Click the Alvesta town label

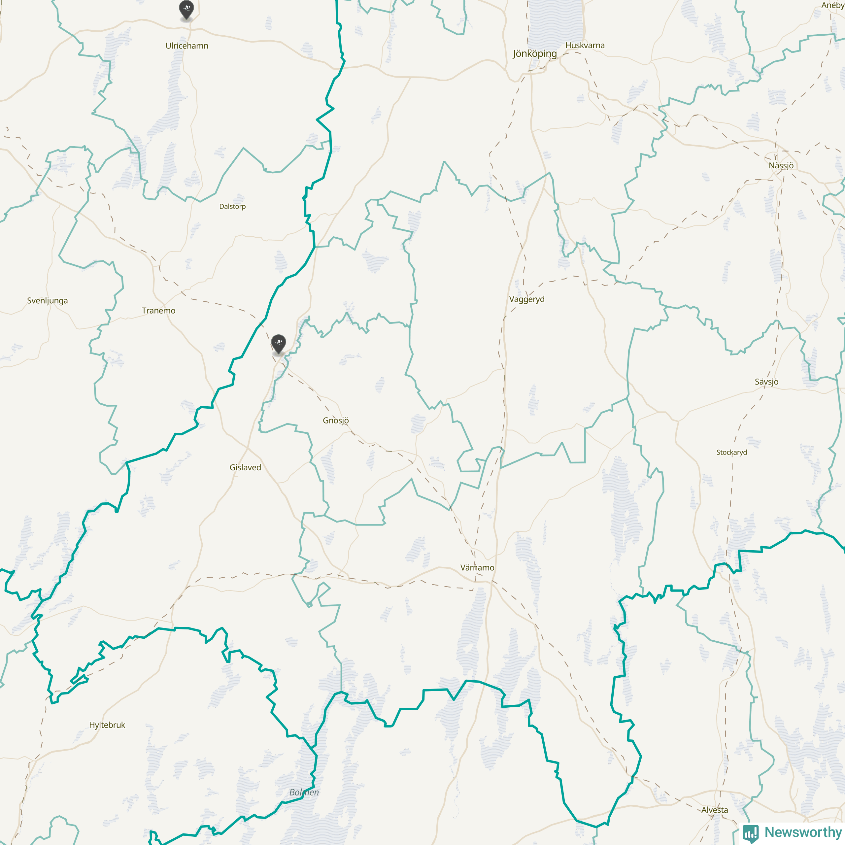click(x=714, y=810)
